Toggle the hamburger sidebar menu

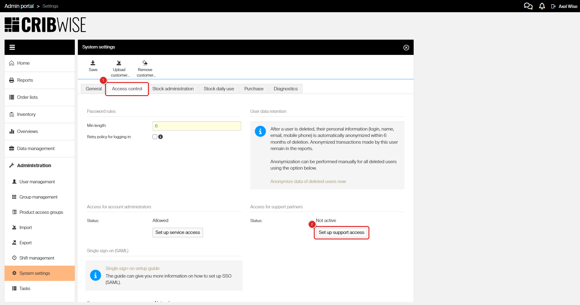(x=12, y=47)
